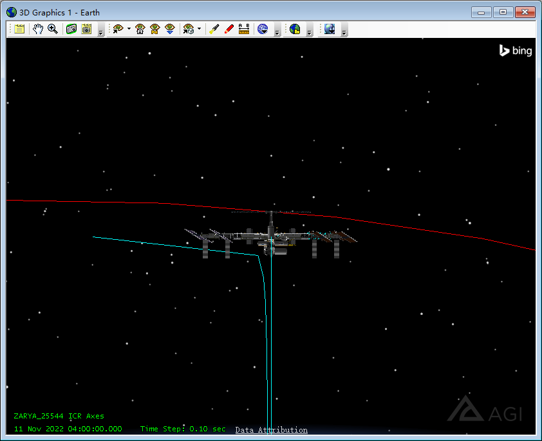Select the yellow pencil annotation tool

pyautogui.click(x=214, y=29)
